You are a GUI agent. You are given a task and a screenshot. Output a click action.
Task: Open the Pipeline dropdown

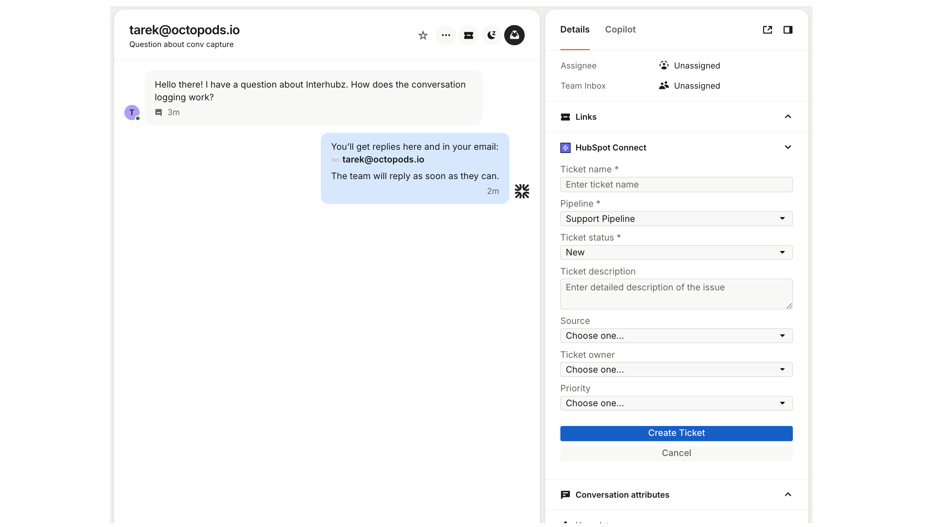676,219
